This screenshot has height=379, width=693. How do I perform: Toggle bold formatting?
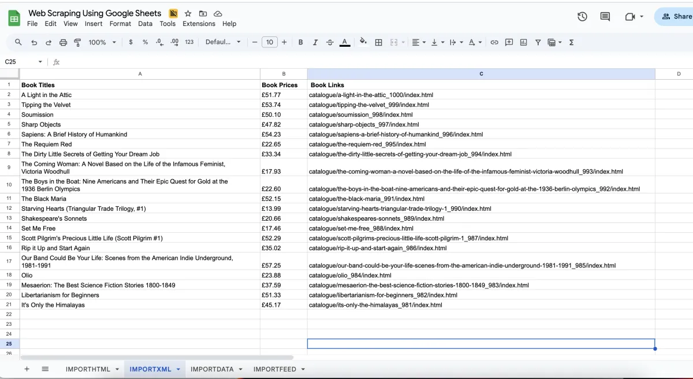[x=300, y=42]
